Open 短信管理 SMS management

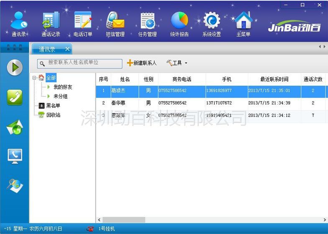[x=115, y=24]
